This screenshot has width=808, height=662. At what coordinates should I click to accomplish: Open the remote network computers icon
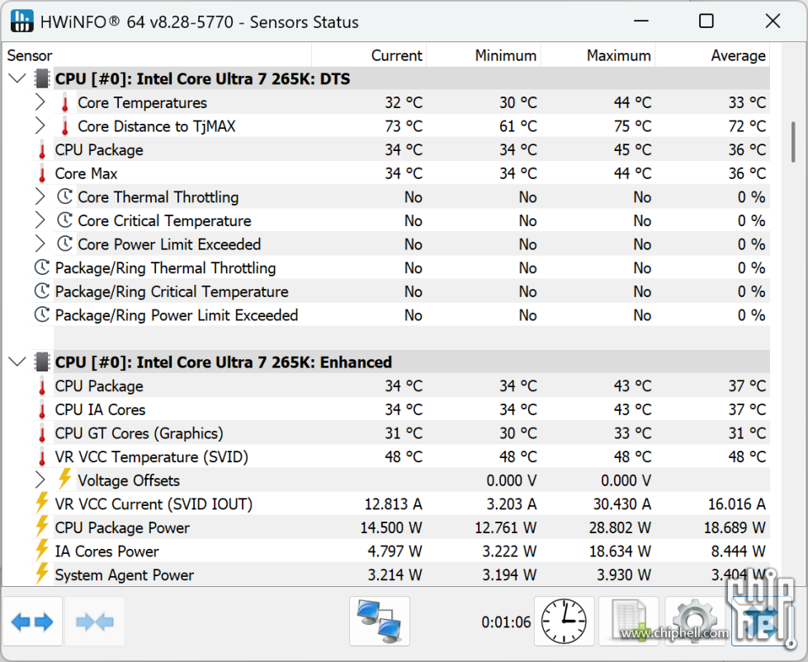click(x=380, y=622)
